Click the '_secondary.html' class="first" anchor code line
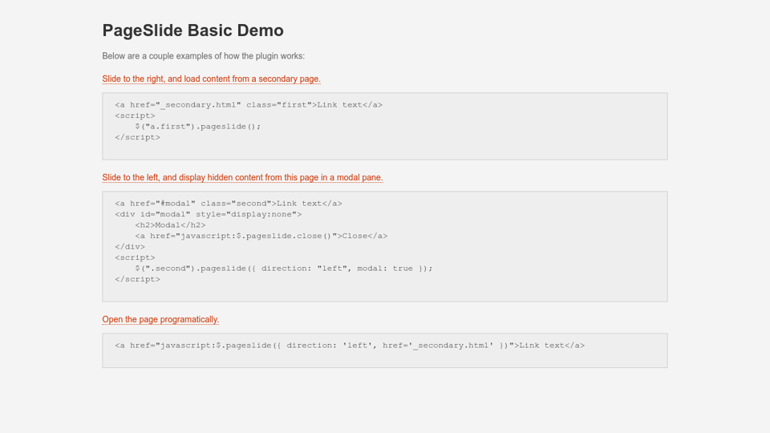The width and height of the screenshot is (770, 433). [x=249, y=105]
